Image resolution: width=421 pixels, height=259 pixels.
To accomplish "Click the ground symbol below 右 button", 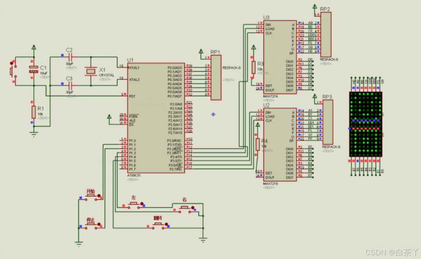I will [203, 240].
